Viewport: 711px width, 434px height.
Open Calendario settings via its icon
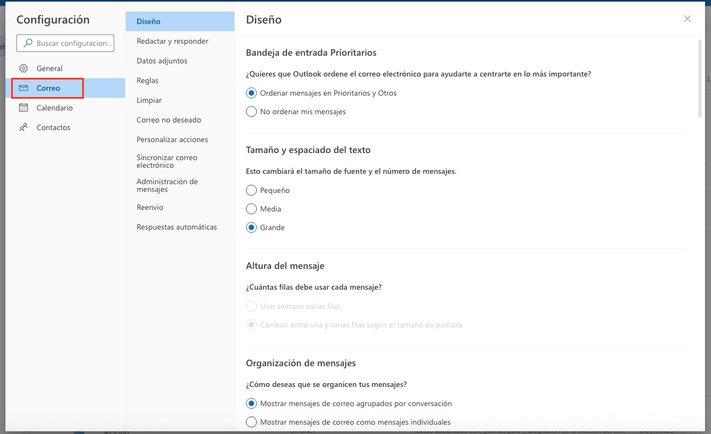[x=23, y=108]
